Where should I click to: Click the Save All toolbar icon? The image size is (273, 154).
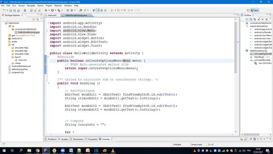[15, 10]
